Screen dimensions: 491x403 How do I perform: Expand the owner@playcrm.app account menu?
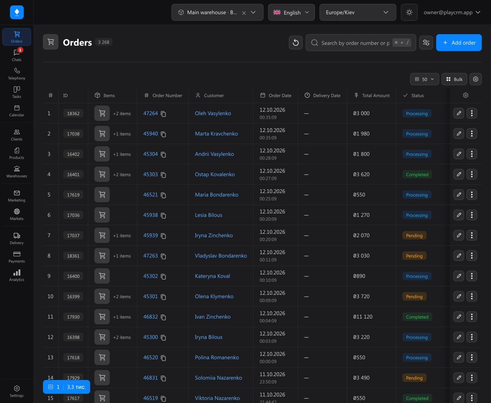click(x=452, y=12)
